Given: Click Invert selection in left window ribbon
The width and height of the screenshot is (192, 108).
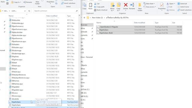Looking at the screenshot, I should (x=68, y=3).
